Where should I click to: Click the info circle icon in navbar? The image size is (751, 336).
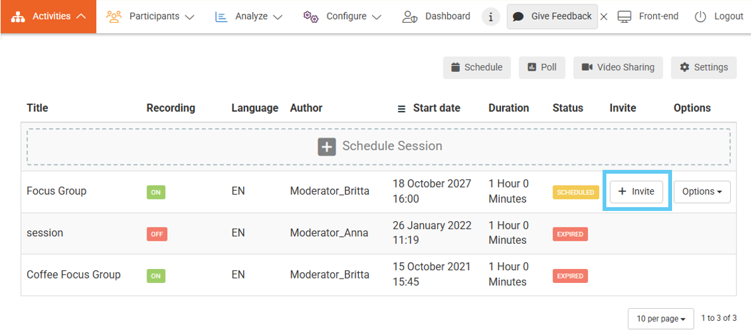tap(491, 16)
